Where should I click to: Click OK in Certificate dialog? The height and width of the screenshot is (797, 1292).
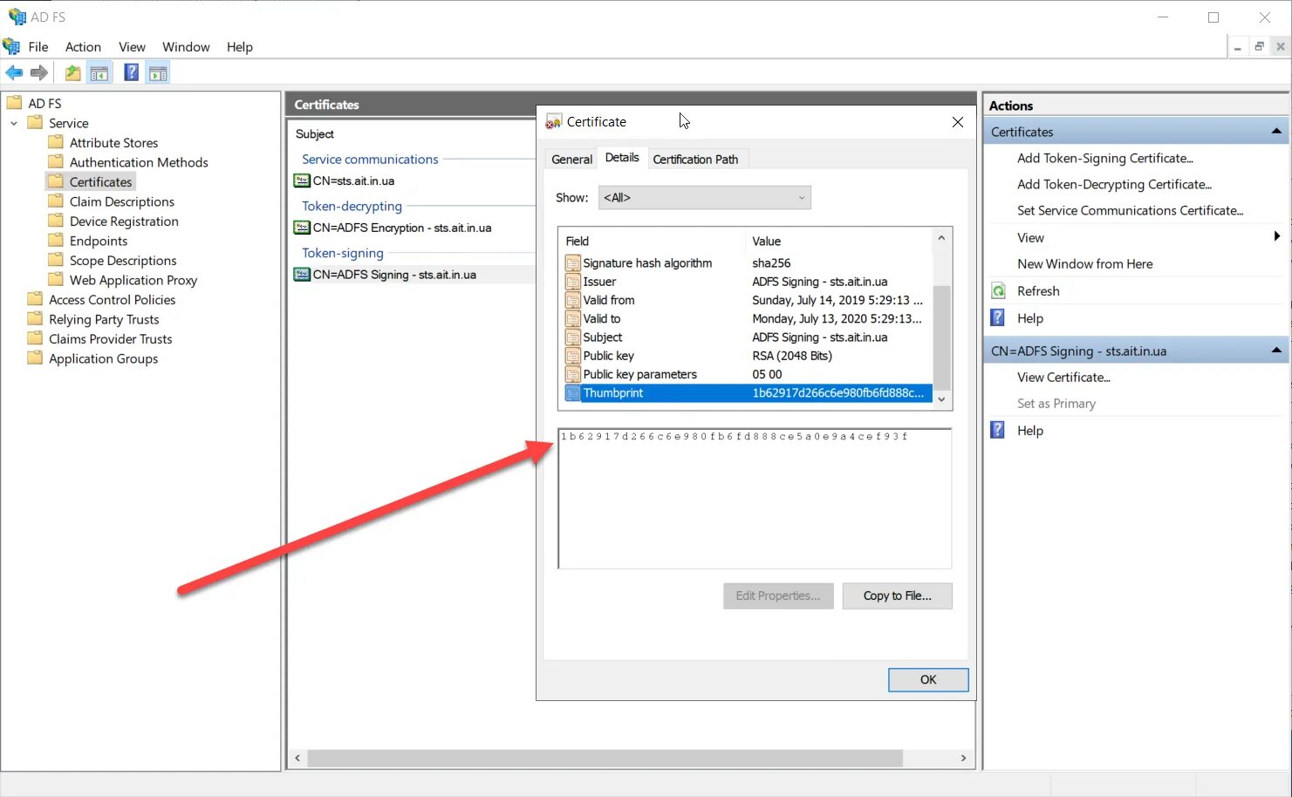coord(928,679)
